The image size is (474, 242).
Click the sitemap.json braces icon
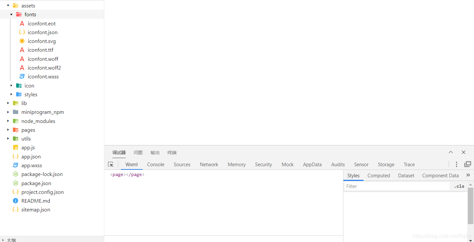15,209
